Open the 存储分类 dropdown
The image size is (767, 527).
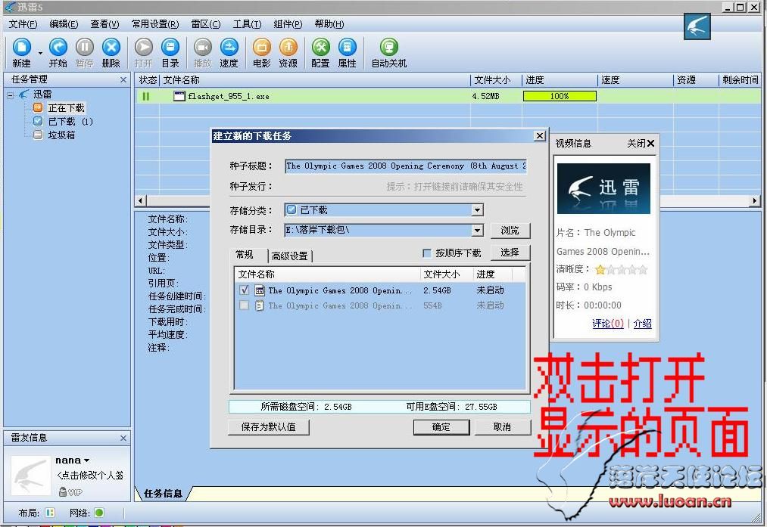coord(478,210)
